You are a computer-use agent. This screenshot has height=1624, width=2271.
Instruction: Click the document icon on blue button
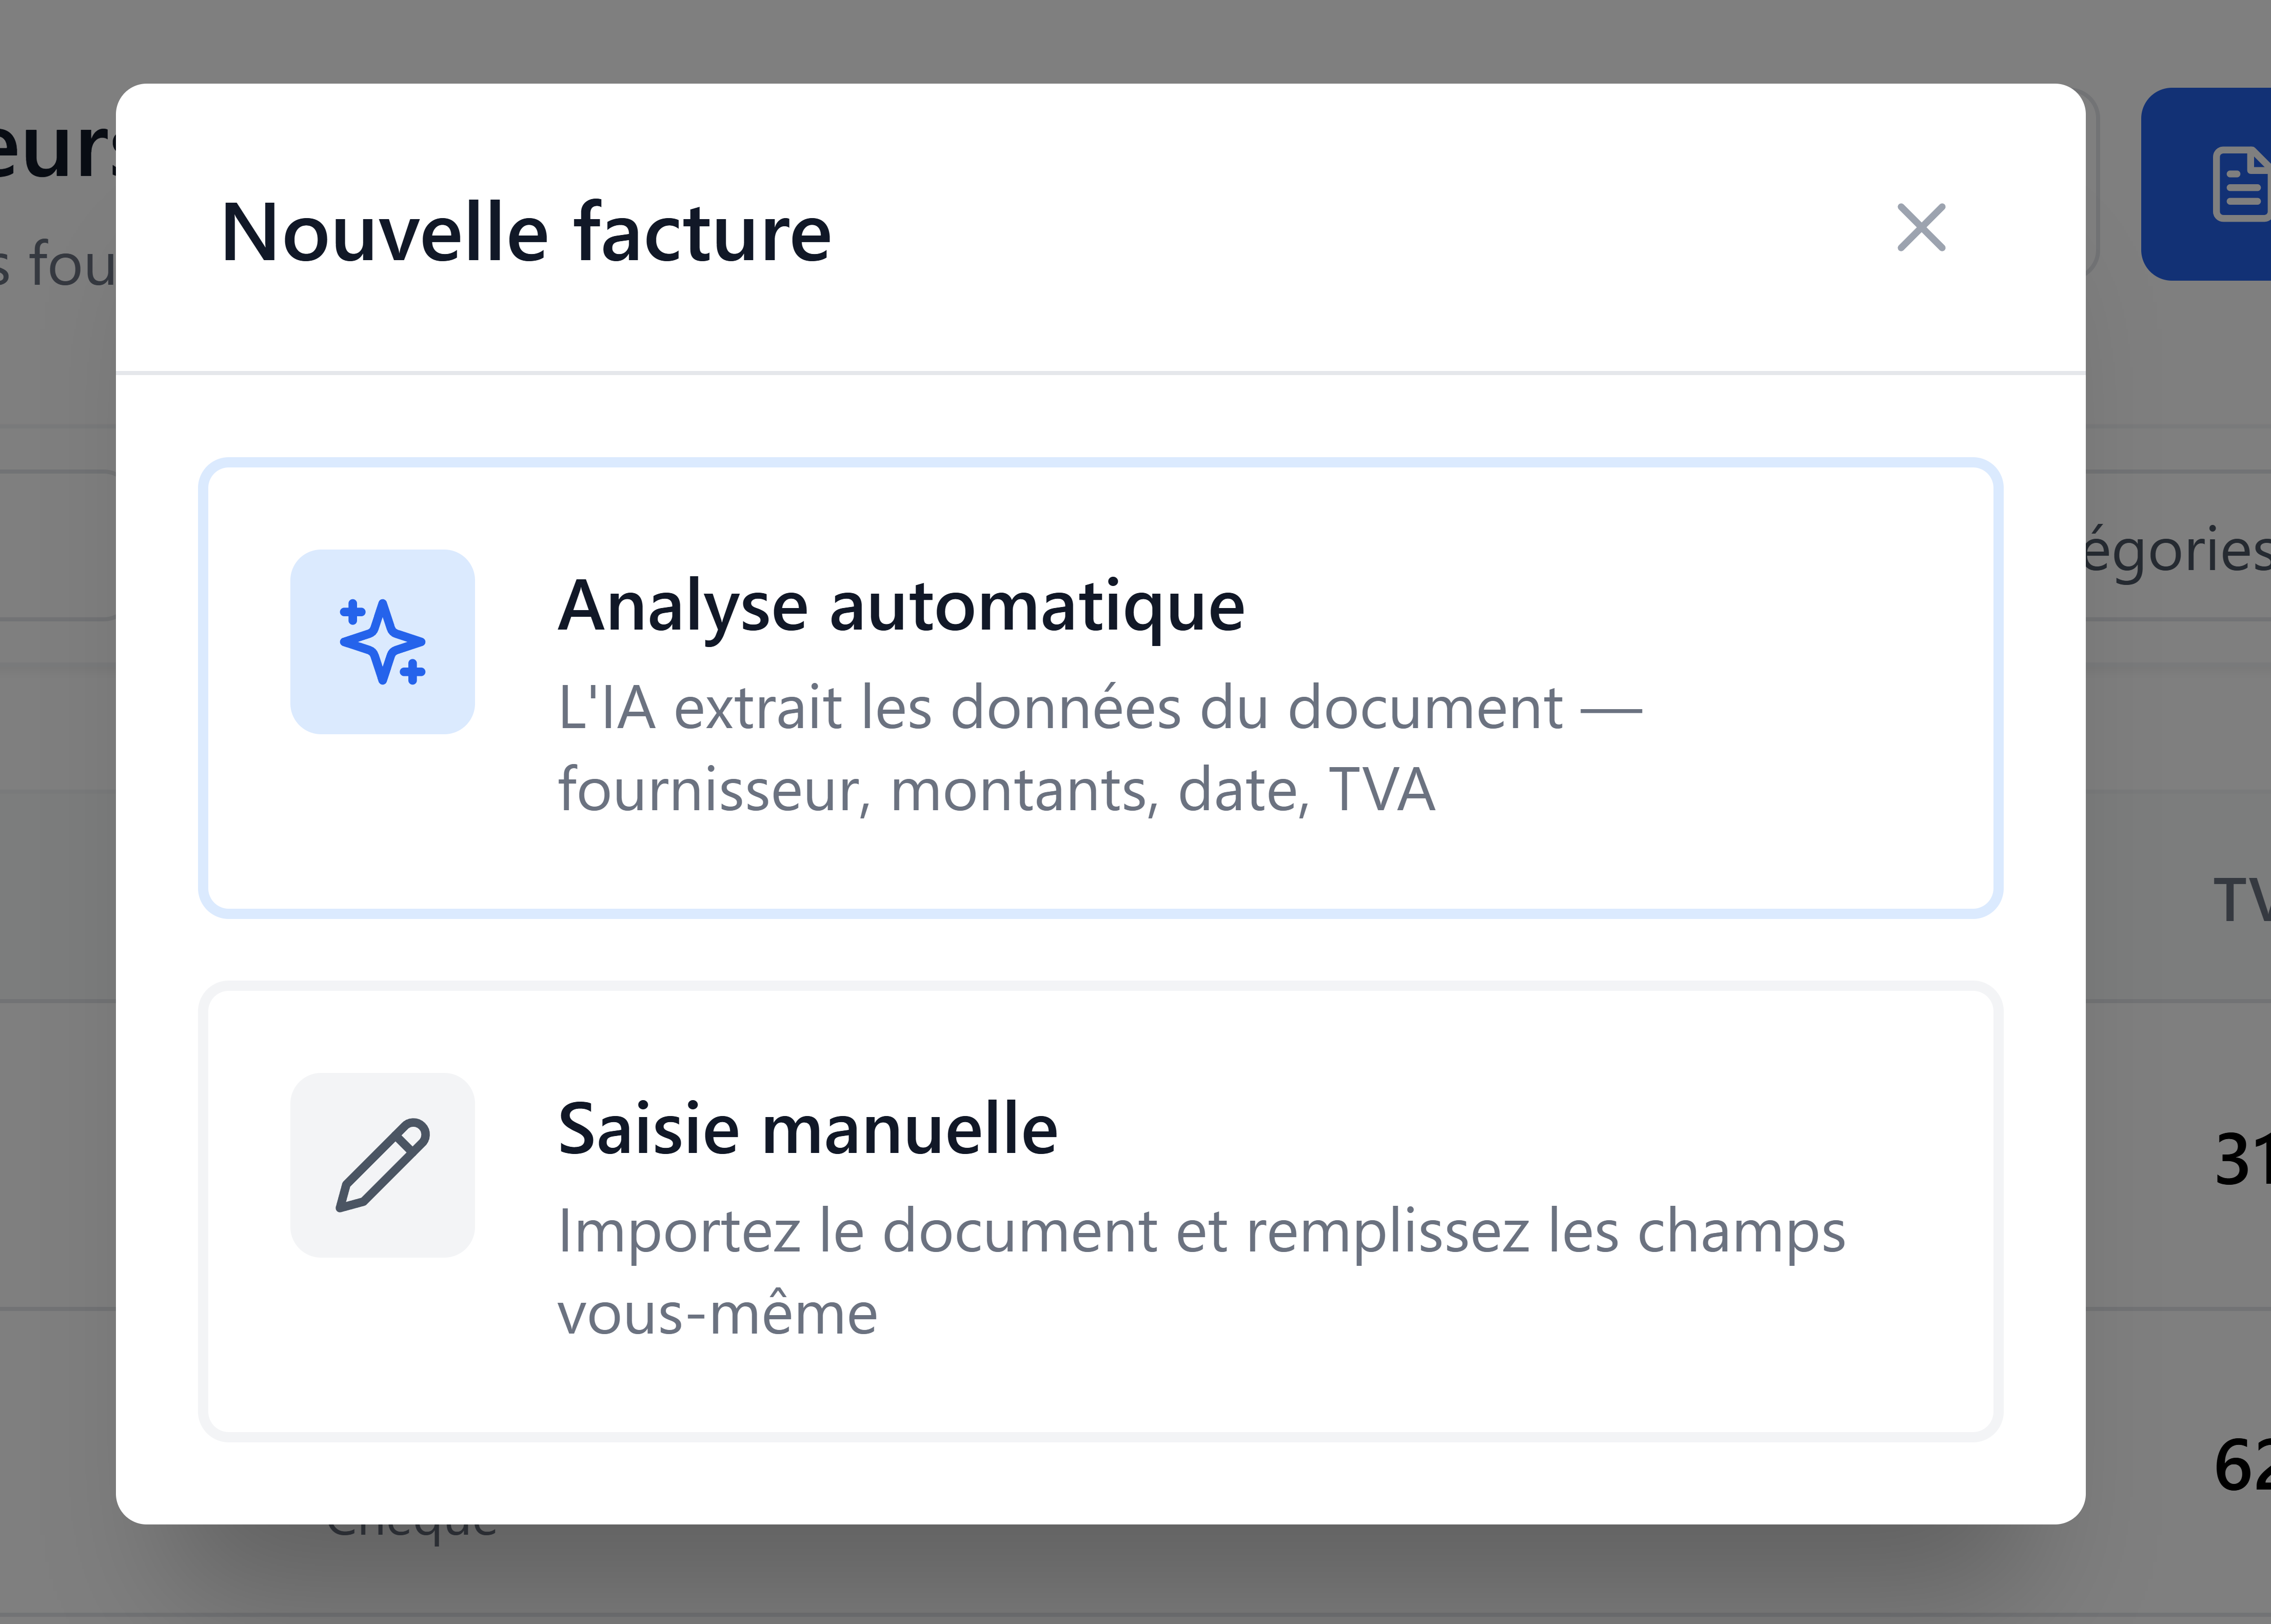[x=2242, y=184]
